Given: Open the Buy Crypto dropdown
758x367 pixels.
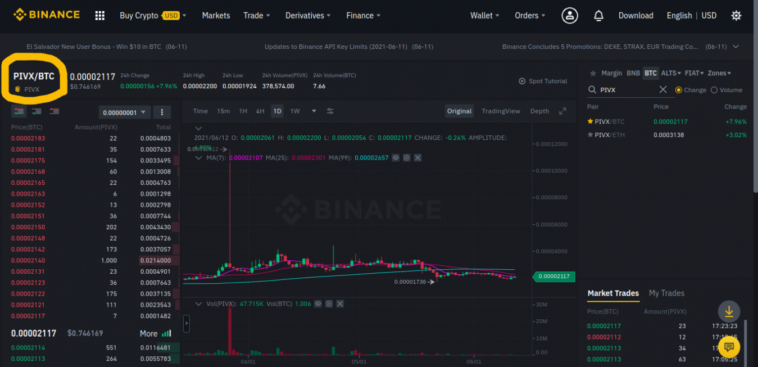Looking at the screenshot, I should pos(153,16).
